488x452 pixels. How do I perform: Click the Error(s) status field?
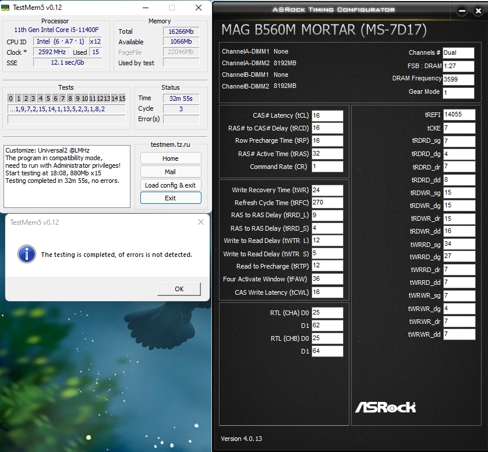point(181,119)
